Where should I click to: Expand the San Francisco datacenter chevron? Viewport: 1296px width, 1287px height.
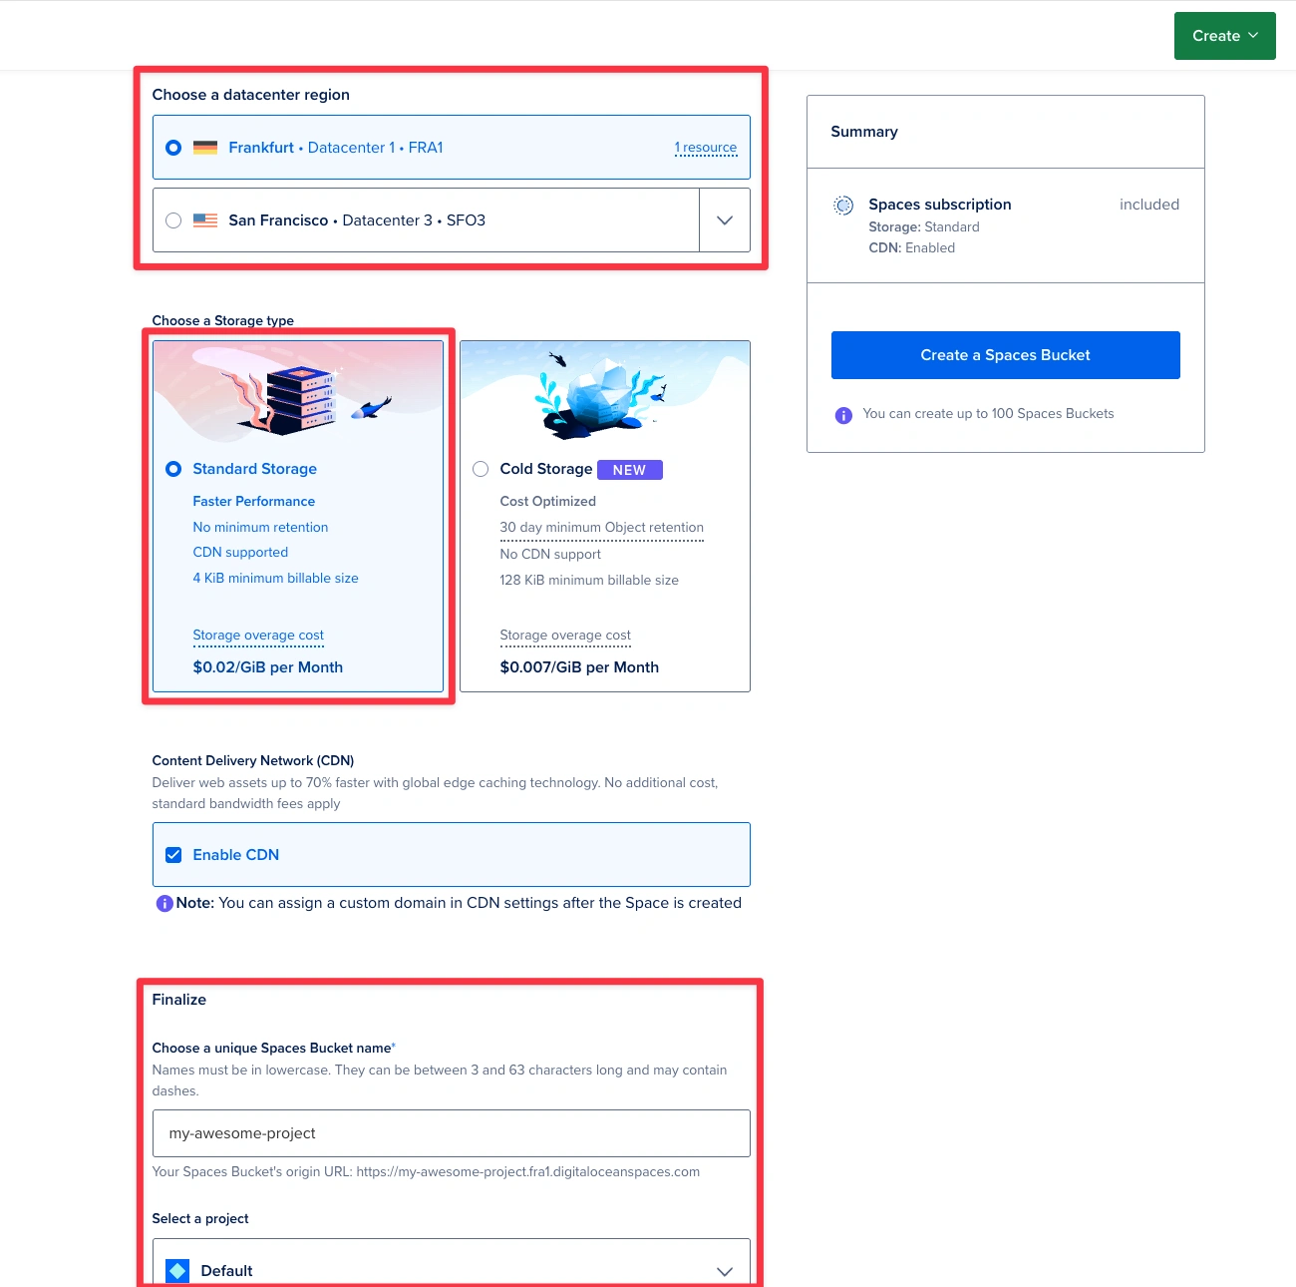pos(725,220)
